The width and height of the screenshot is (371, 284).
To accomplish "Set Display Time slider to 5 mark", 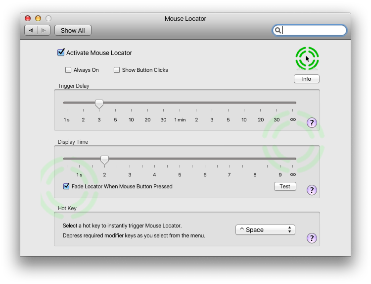I will pyautogui.click(x=180, y=159).
